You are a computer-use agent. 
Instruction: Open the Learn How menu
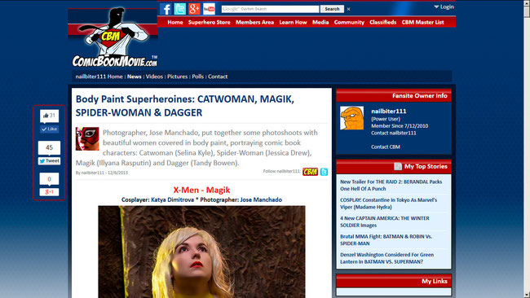293,22
